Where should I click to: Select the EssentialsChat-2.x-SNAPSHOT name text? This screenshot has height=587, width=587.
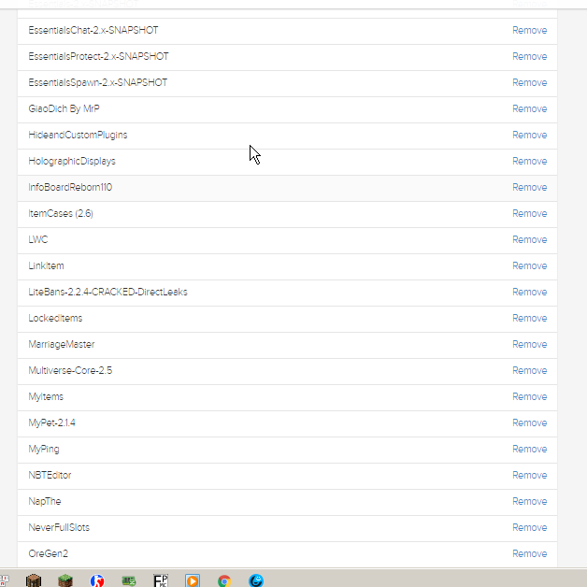point(93,30)
